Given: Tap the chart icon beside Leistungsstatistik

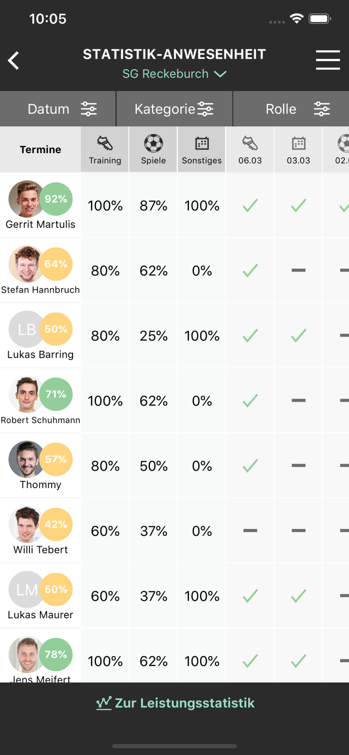Looking at the screenshot, I should point(104,703).
